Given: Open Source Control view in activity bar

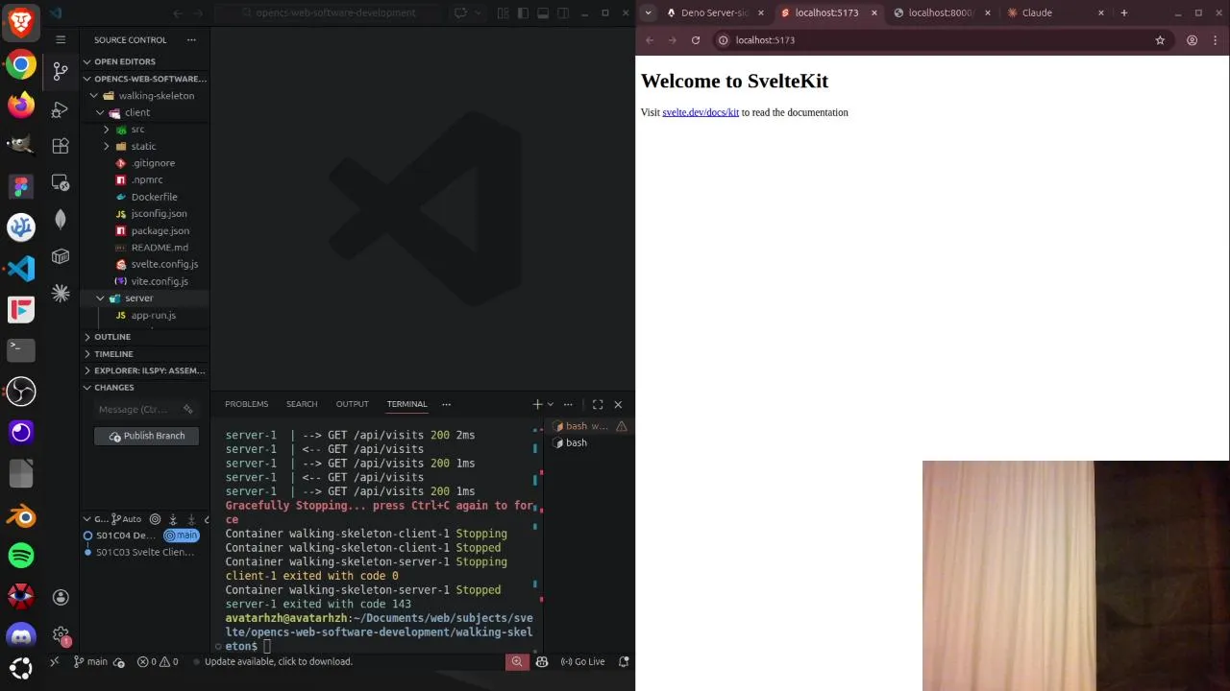Looking at the screenshot, I should click(x=61, y=70).
